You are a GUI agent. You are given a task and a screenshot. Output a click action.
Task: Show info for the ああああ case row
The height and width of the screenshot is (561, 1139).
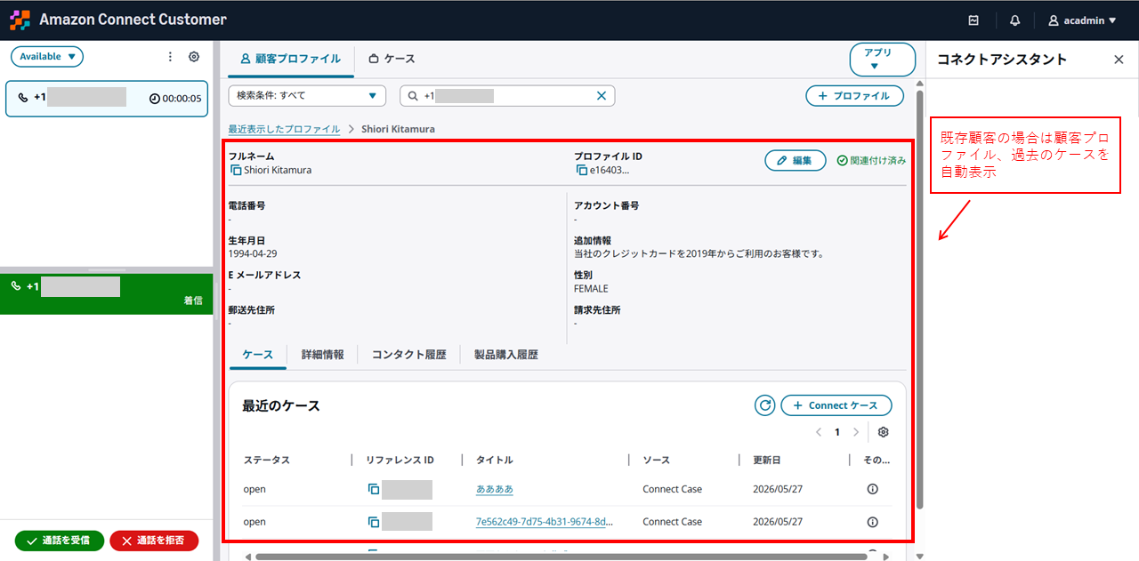[x=872, y=489]
